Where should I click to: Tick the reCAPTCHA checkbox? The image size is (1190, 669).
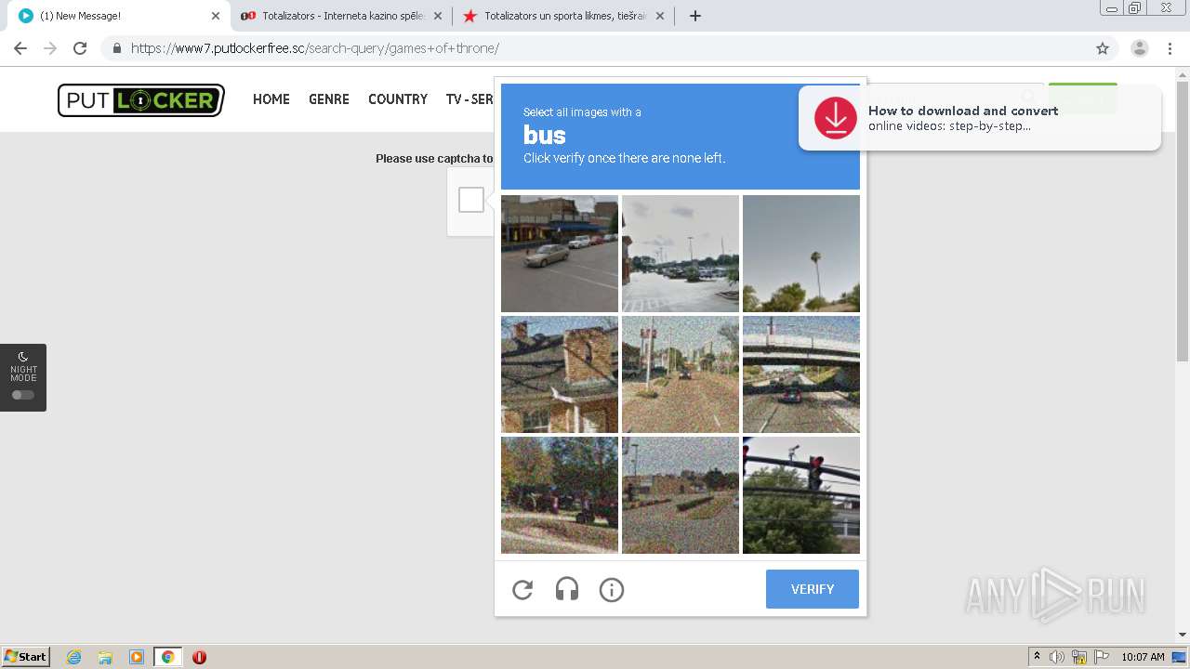tap(471, 200)
